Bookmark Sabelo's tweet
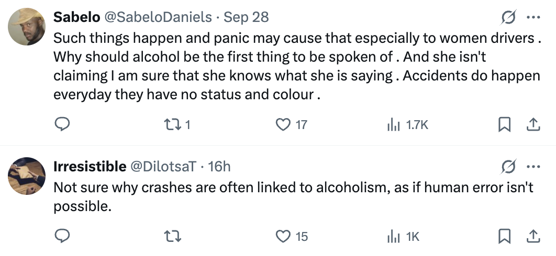 point(504,124)
